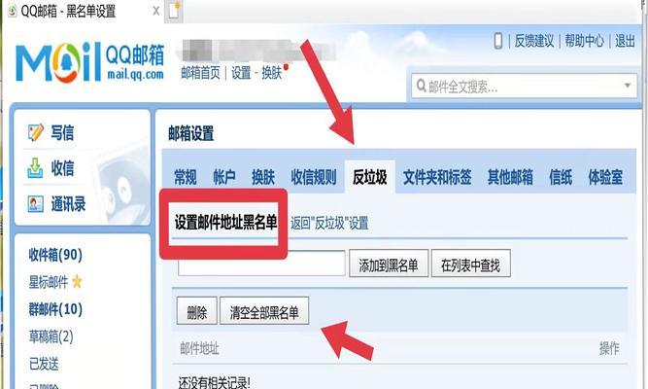The image size is (648, 389).
Task: Click the 添加到黑名单 button
Action: pyautogui.click(x=389, y=264)
